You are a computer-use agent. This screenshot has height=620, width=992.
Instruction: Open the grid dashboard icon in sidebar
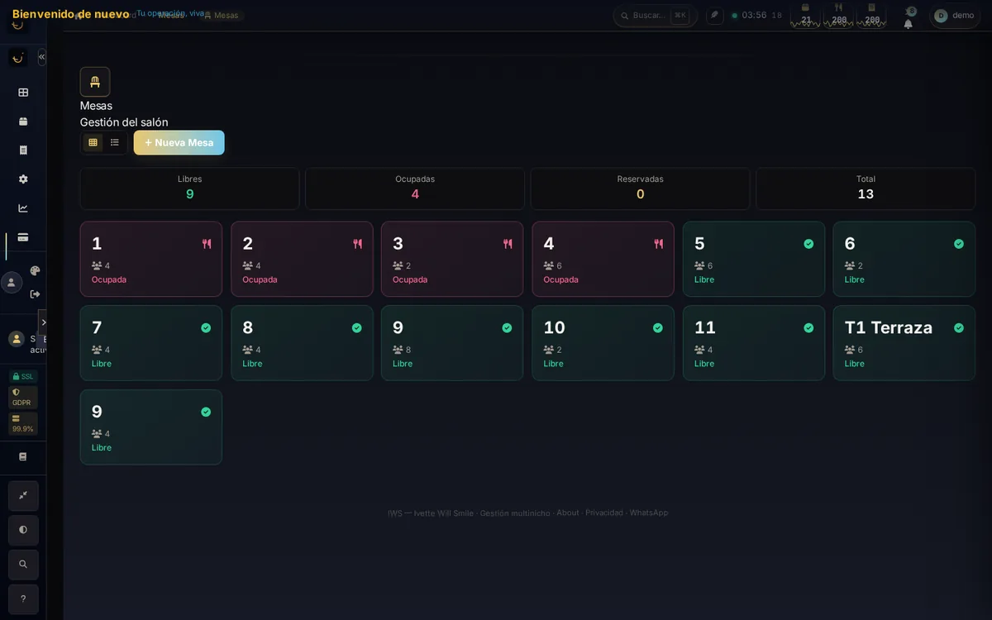(x=23, y=93)
